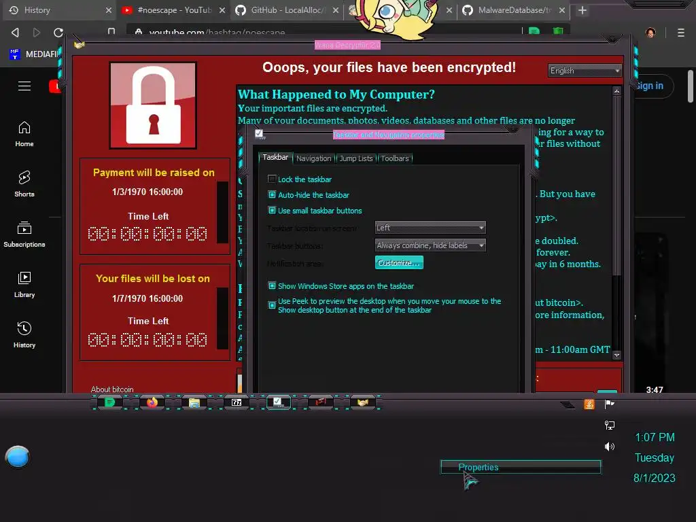Click the red padlock image
Image resolution: width=696 pixels, height=522 pixels.
[x=153, y=105]
